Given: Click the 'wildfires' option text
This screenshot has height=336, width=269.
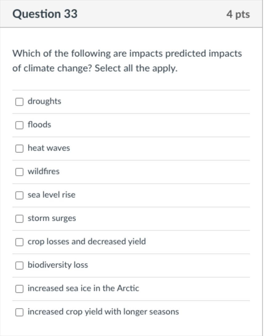Looking at the screenshot, I should [43, 171].
